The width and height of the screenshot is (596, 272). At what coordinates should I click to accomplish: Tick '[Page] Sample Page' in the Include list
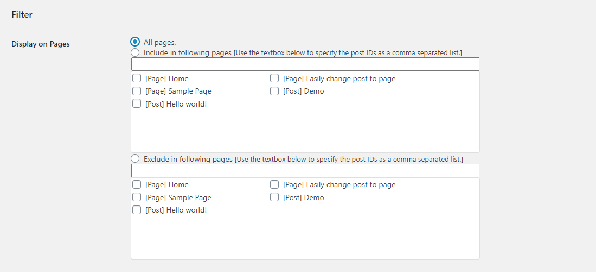(137, 91)
